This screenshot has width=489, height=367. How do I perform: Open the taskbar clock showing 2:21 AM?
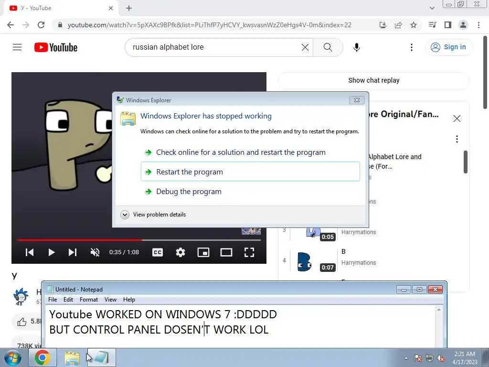coord(465,358)
